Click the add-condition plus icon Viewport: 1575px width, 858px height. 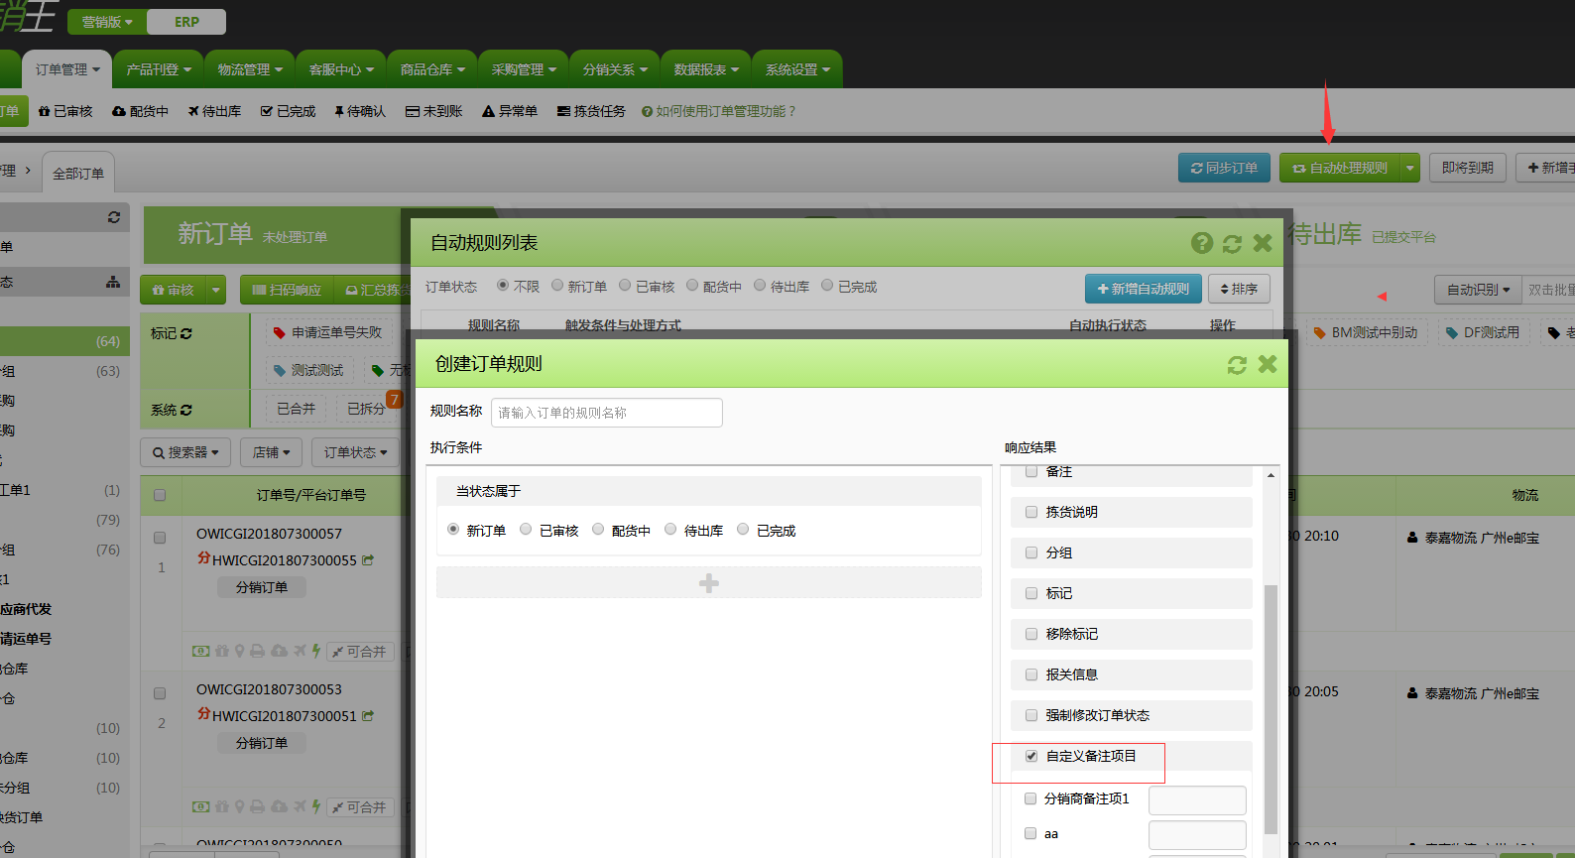(x=709, y=583)
